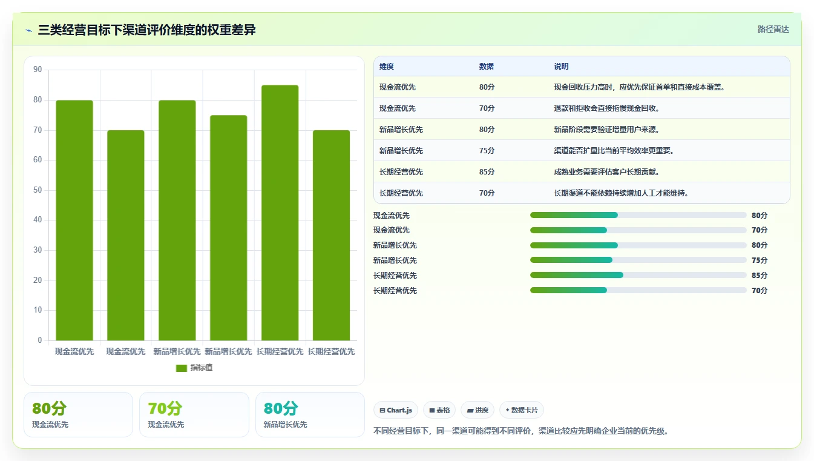
Task: Click the y-axis label 0
Action: point(40,340)
